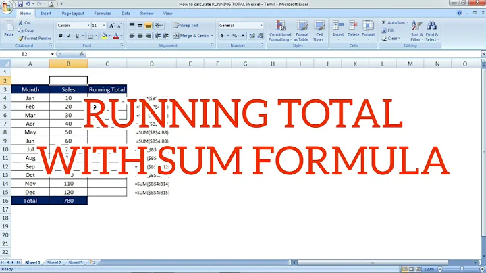This screenshot has width=486, height=273.
Task: Insert cells using the Insert button
Action: (x=338, y=30)
